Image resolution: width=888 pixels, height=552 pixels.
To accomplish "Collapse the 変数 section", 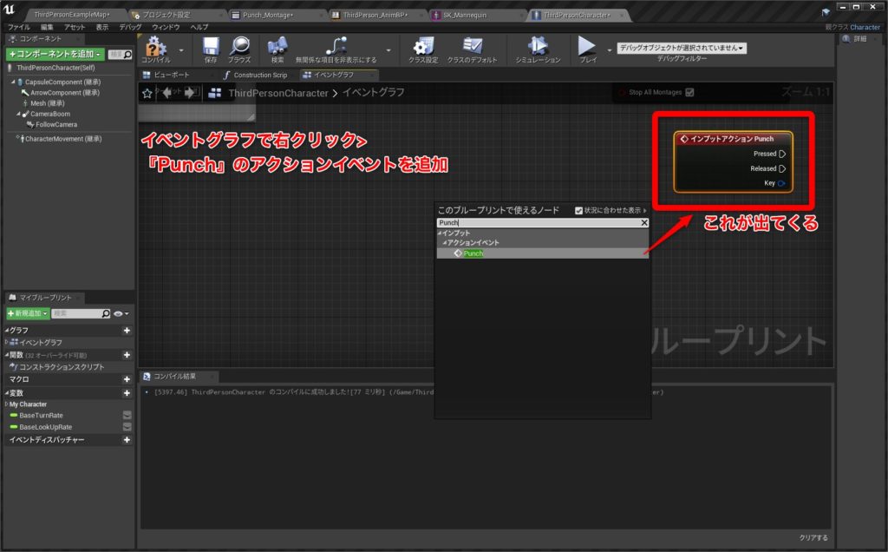I will [x=7, y=393].
